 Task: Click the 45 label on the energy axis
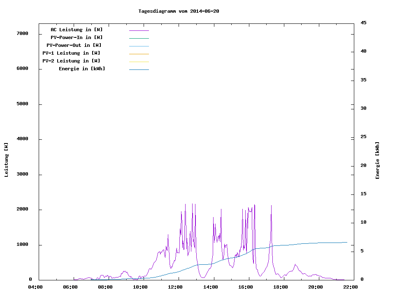click(x=363, y=23)
